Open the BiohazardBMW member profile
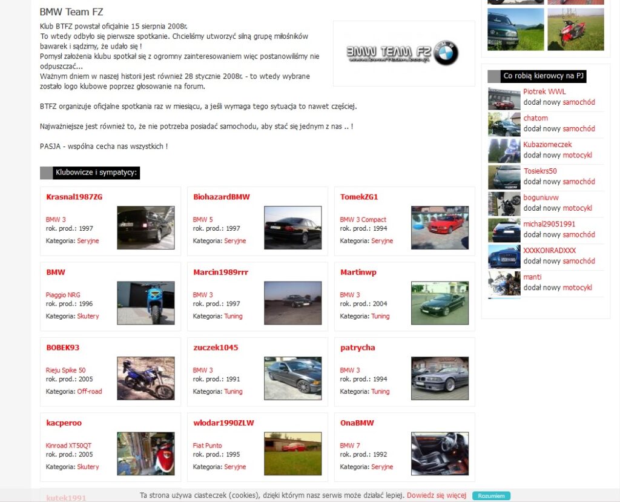 (x=221, y=197)
